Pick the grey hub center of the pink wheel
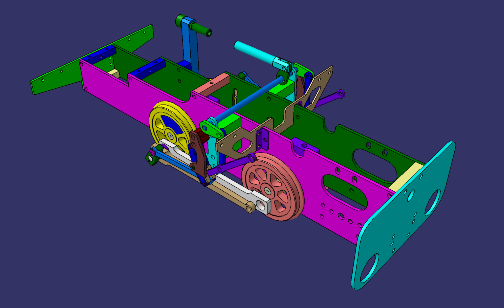Screen dimensions: 504x308 pyautogui.click(x=267, y=191)
